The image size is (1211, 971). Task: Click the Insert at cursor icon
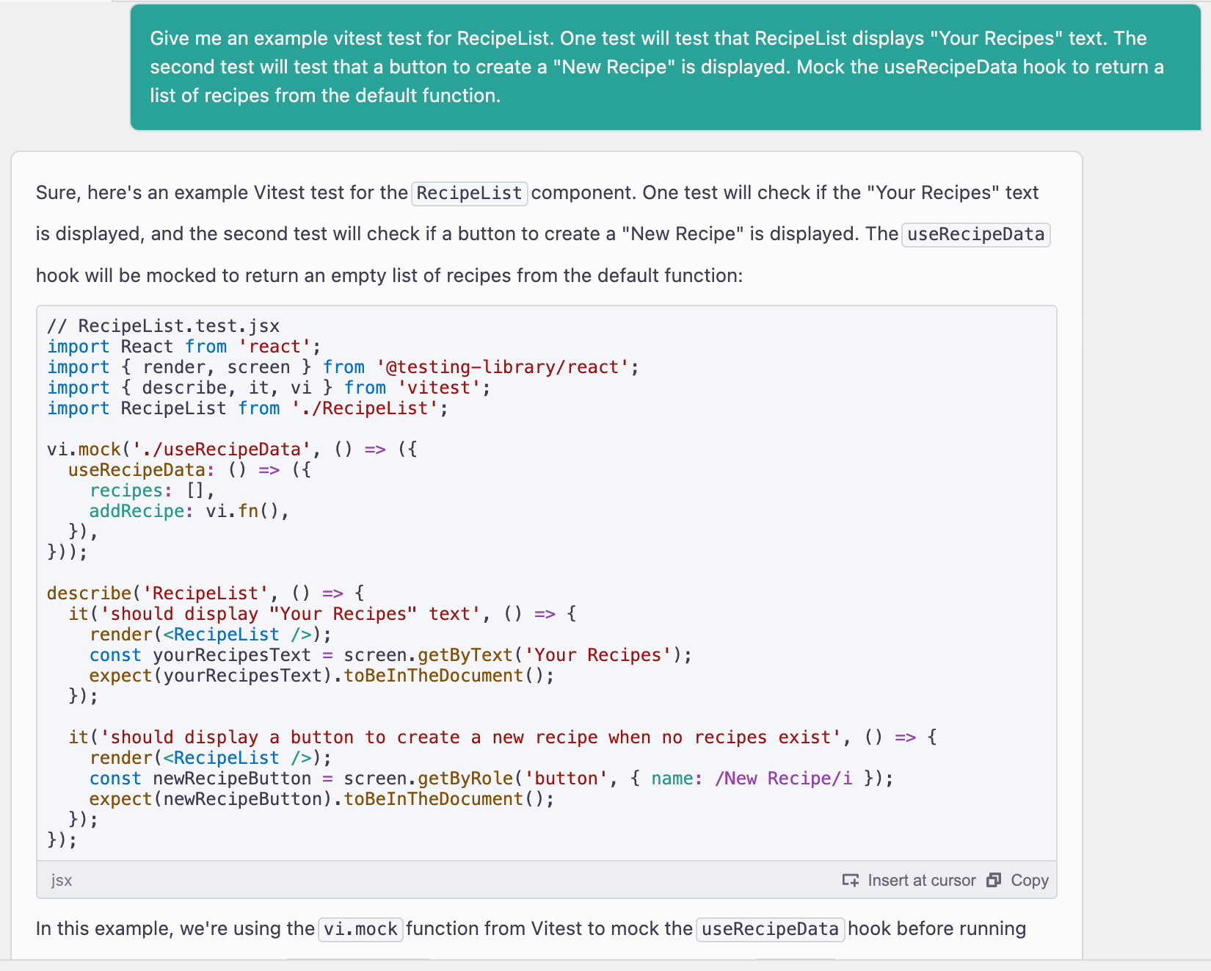pyautogui.click(x=851, y=880)
